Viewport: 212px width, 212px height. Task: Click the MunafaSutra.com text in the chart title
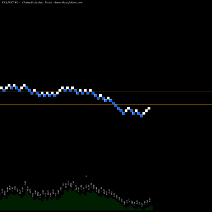(72, 3)
